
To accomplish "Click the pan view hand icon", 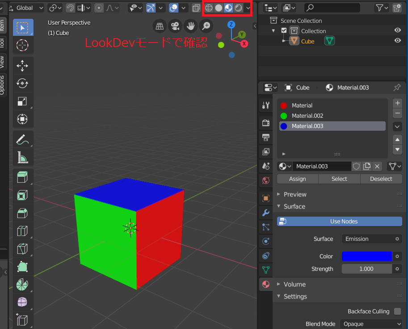I will click(x=191, y=26).
